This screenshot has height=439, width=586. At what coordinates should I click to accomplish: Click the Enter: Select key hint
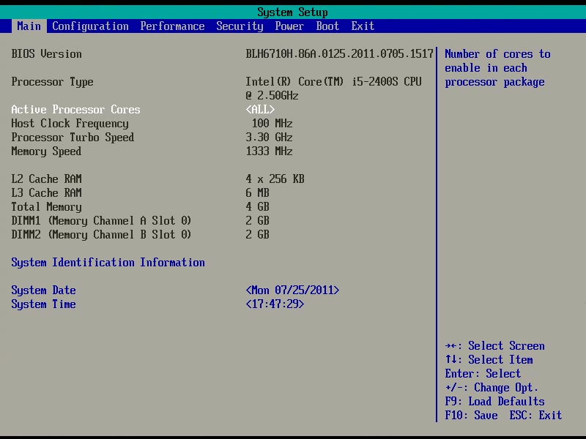[483, 374]
